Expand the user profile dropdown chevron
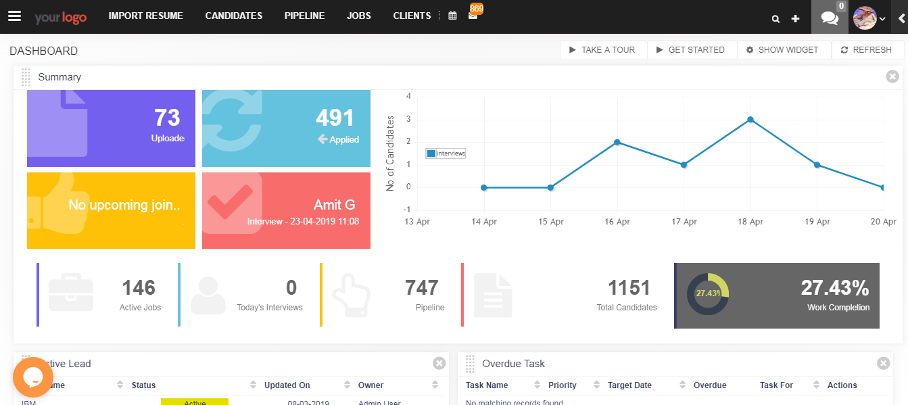 [882, 20]
